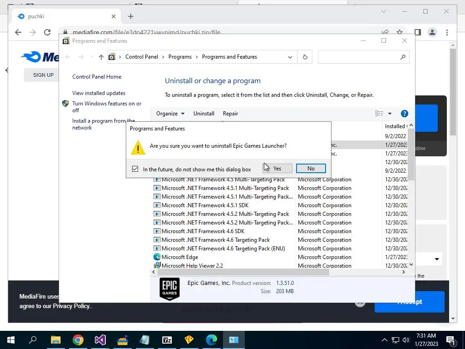Refresh the Programs and Features list

[x=305, y=57]
